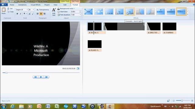Apply the eighth banner text effect
The height and width of the screenshot is (109, 195).
point(161,12)
